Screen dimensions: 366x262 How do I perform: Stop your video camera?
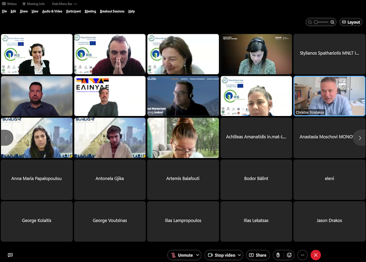click(221, 255)
